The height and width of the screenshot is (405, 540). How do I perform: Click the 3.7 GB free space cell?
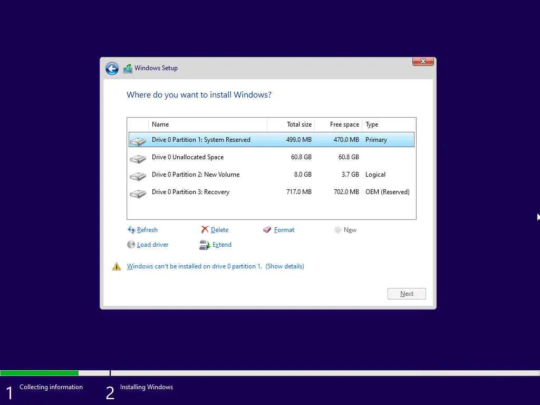click(x=350, y=175)
